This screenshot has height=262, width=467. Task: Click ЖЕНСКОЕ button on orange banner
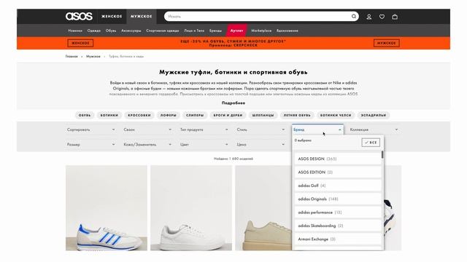80,43
